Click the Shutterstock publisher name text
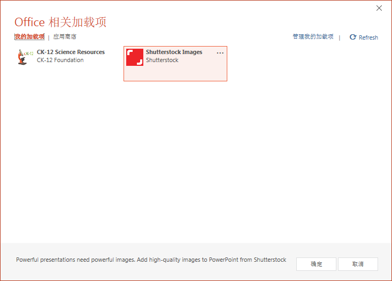This screenshot has width=392, height=281. point(162,60)
